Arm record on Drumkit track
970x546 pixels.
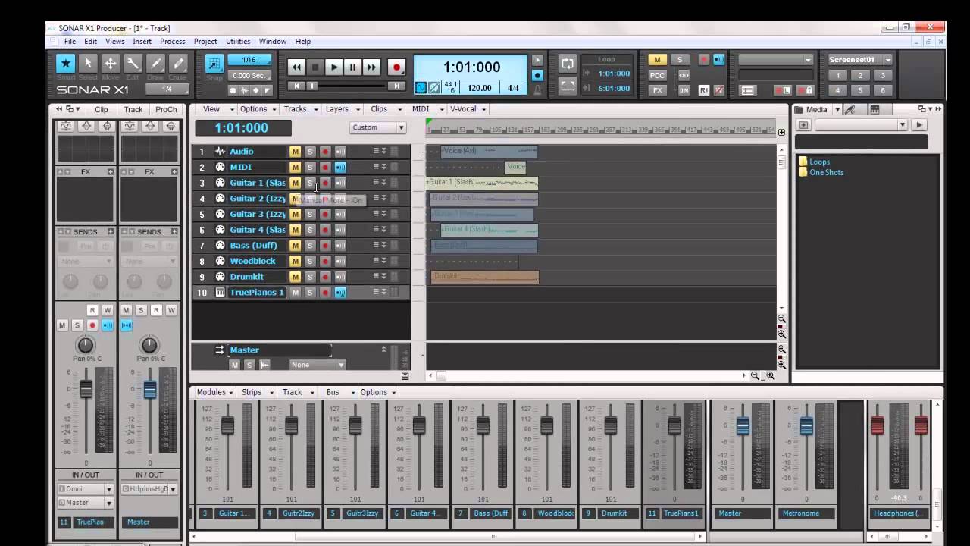tap(324, 277)
